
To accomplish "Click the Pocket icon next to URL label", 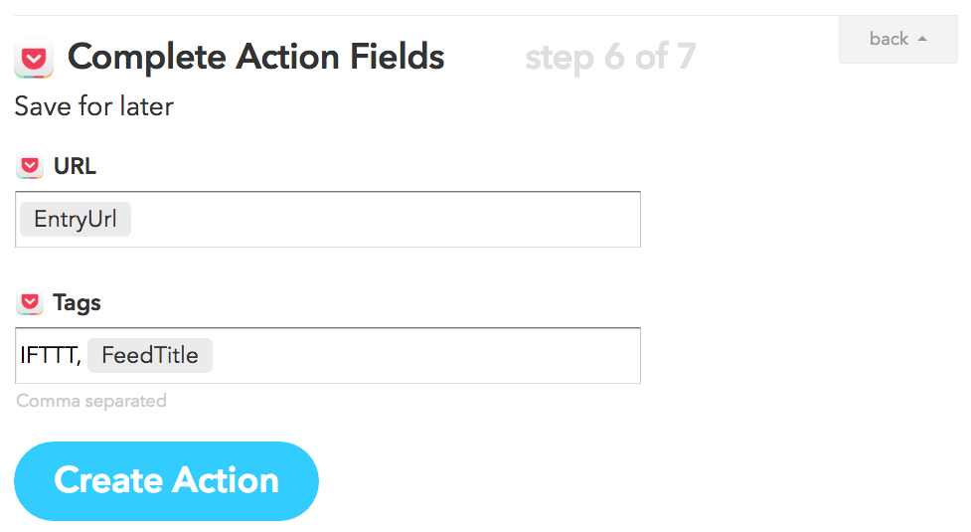I will tap(30, 166).
